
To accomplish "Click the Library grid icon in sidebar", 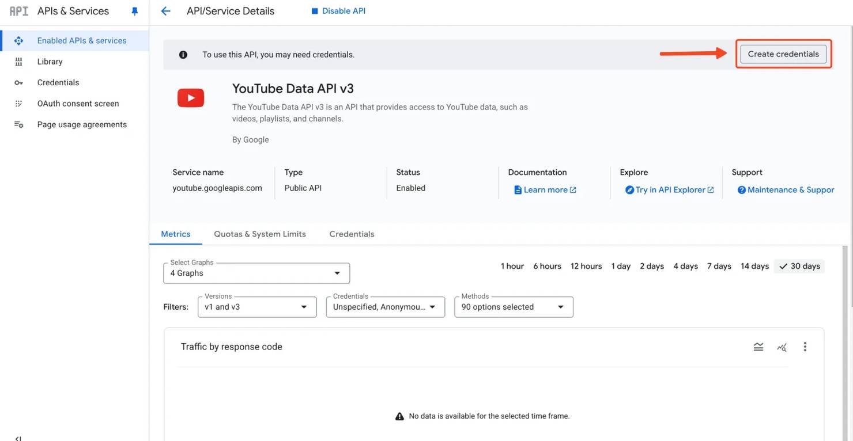I will (x=18, y=62).
